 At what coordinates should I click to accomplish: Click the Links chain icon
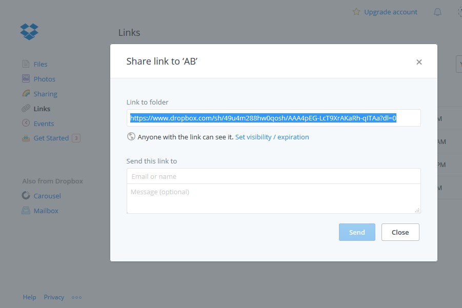(x=26, y=108)
